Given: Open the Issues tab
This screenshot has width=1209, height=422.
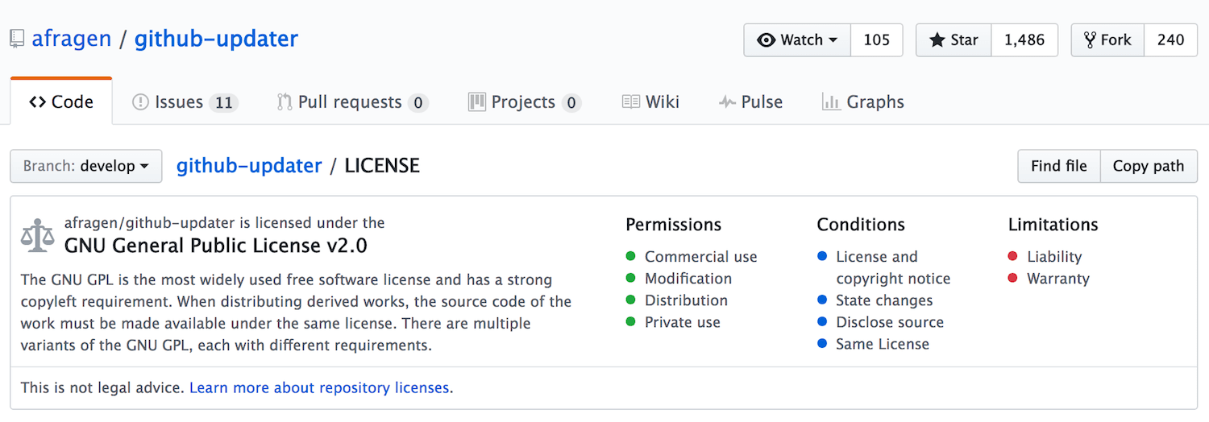Looking at the screenshot, I should coord(185,102).
